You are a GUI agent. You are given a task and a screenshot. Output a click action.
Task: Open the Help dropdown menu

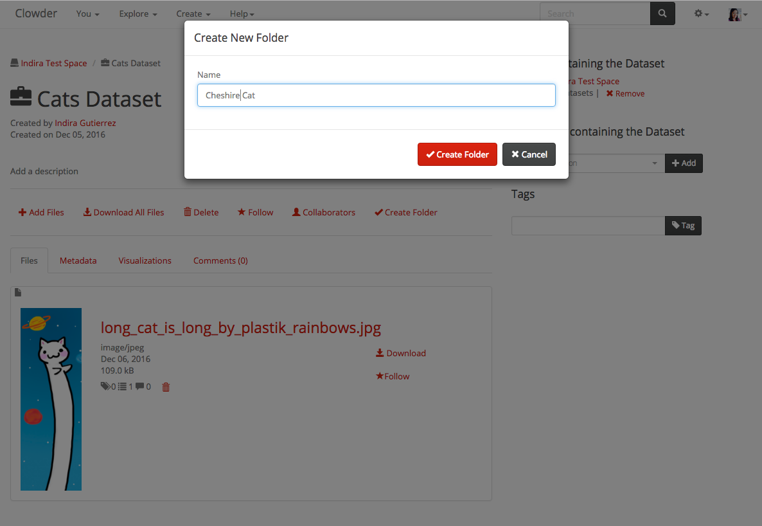click(242, 14)
